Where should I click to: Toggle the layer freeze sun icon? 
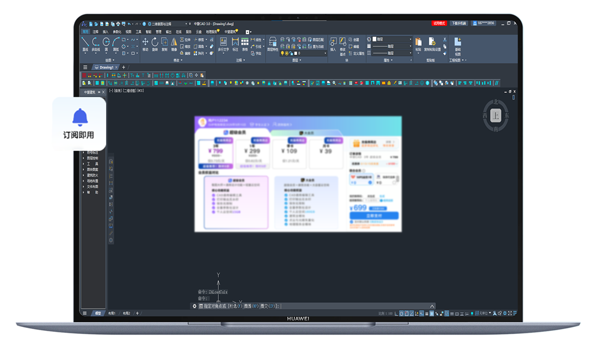click(287, 53)
